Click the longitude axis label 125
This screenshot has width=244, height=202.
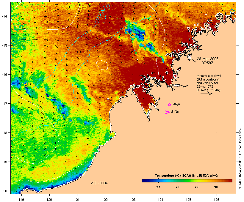click(189, 200)
